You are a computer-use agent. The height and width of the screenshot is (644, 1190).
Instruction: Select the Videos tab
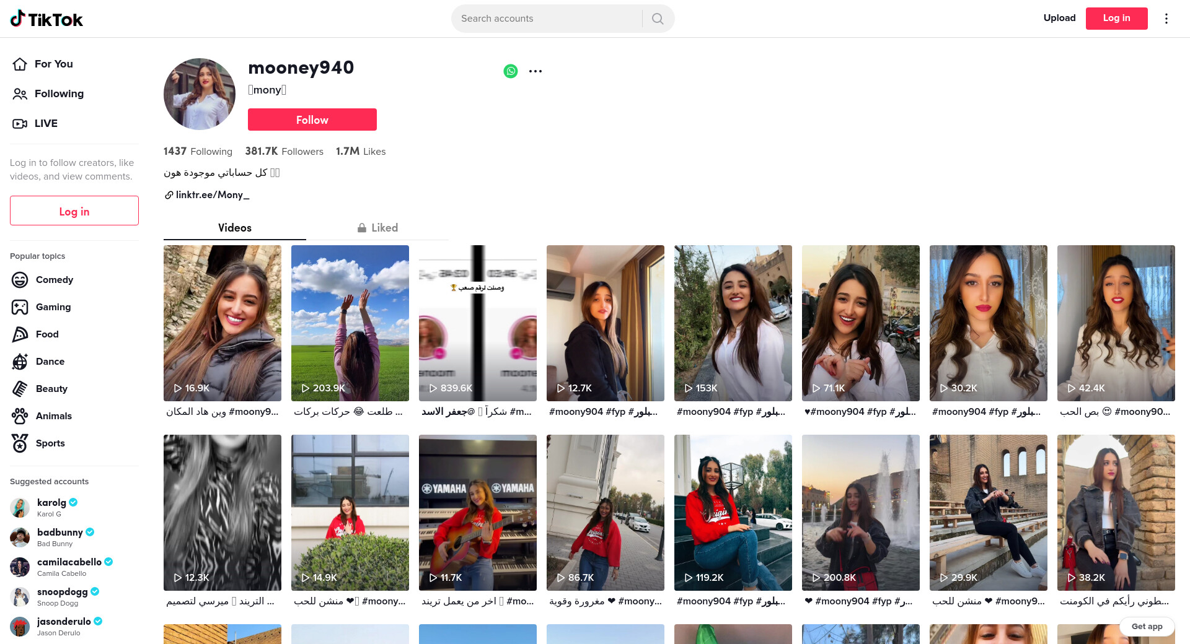pyautogui.click(x=234, y=228)
